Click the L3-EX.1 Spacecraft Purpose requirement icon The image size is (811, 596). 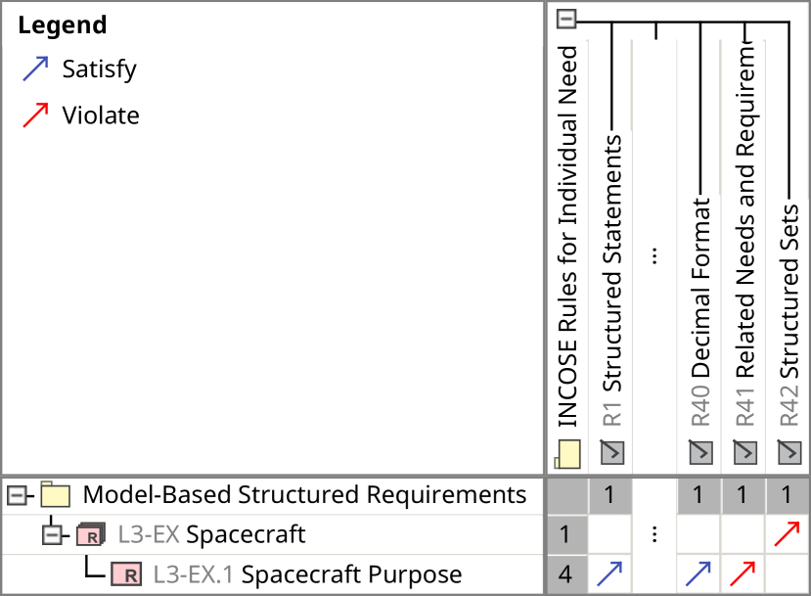[x=126, y=574]
